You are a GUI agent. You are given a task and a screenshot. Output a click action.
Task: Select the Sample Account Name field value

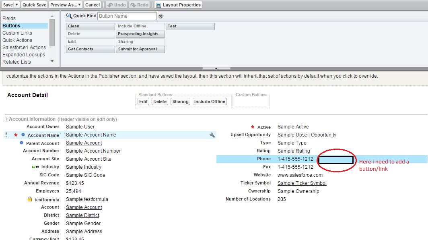click(x=91, y=135)
